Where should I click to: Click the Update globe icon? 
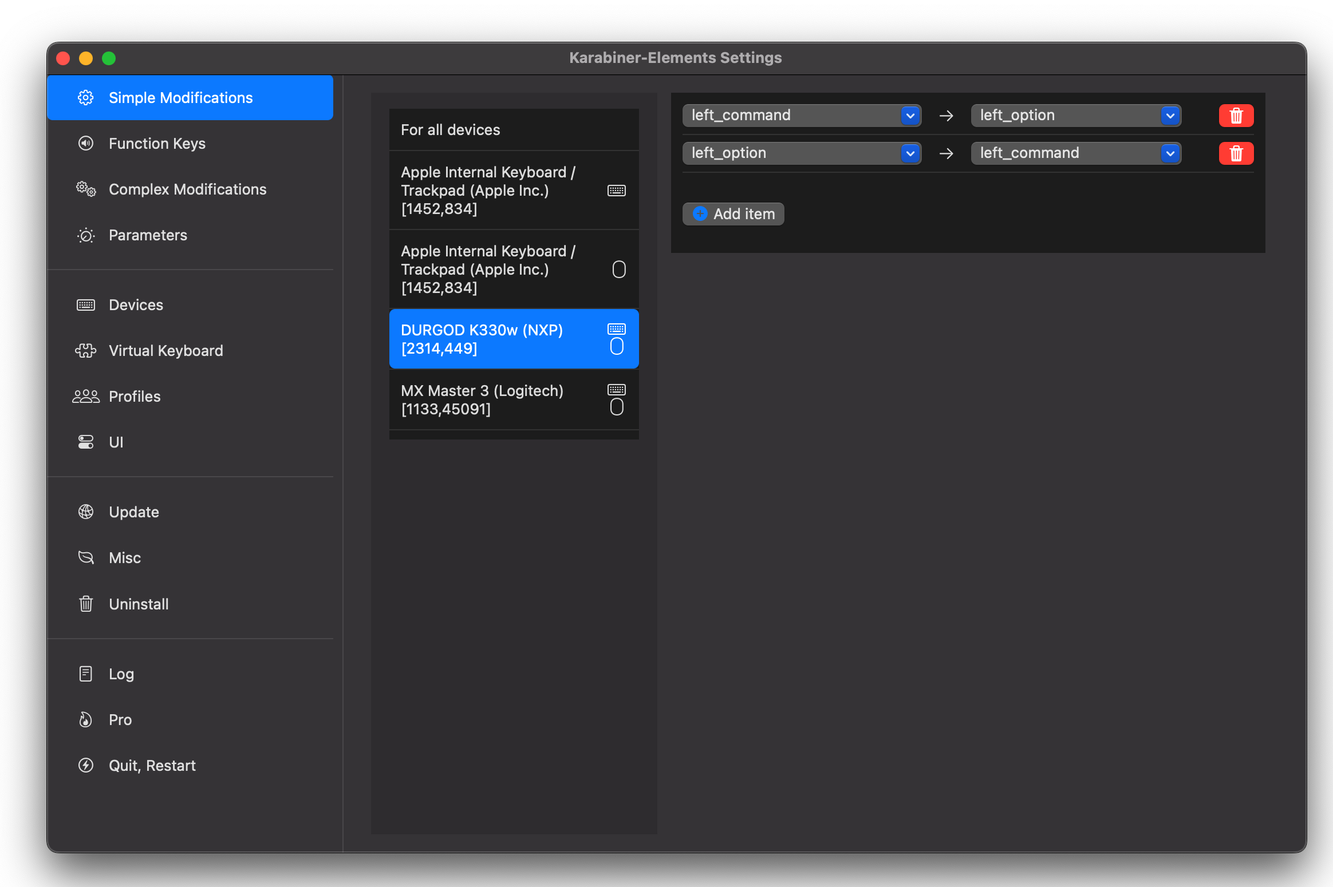point(86,512)
